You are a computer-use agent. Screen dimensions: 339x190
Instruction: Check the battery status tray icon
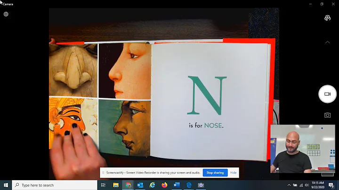[x=295, y=185]
